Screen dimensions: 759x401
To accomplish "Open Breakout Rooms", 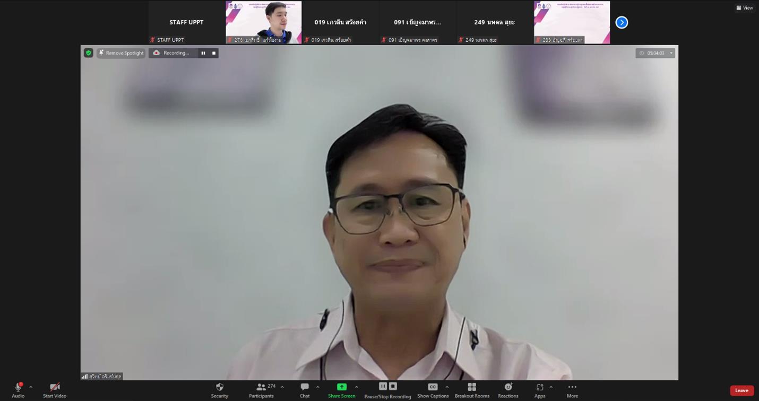I will coord(472,390).
